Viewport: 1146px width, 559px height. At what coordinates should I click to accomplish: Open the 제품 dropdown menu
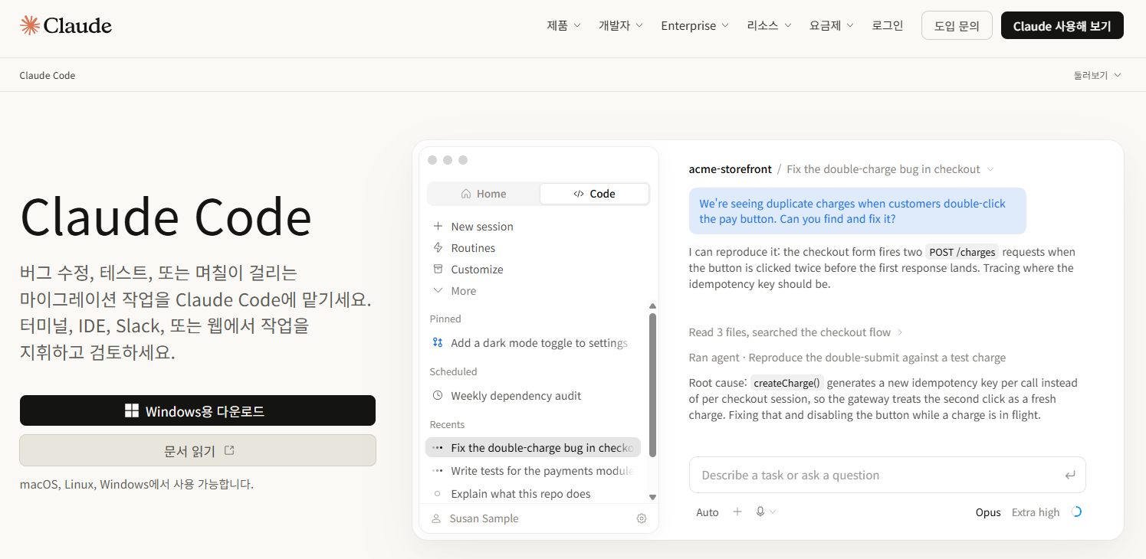[563, 25]
